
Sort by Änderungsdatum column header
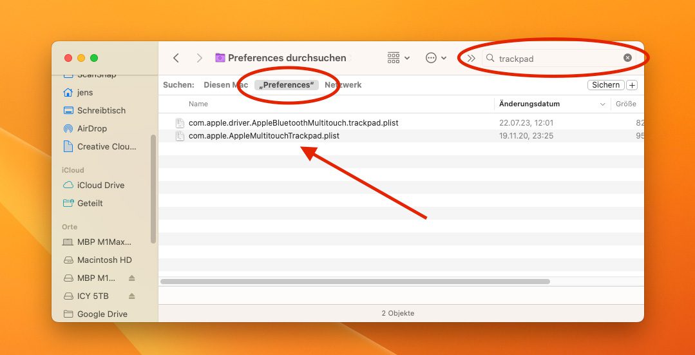tap(529, 104)
